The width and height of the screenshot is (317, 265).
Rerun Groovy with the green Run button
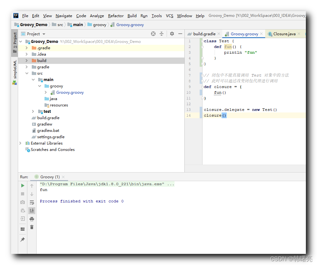23,186
